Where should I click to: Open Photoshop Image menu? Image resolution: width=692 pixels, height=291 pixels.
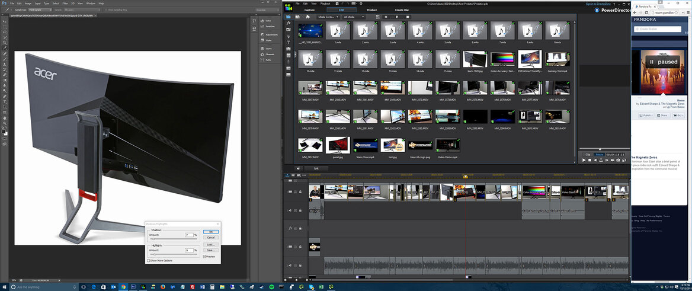[x=28, y=3]
